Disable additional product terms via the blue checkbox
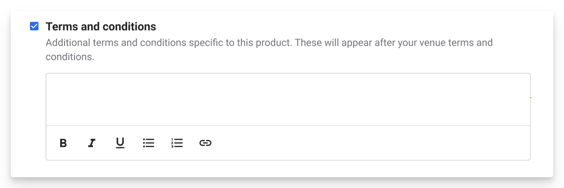564x188 pixels. click(34, 27)
